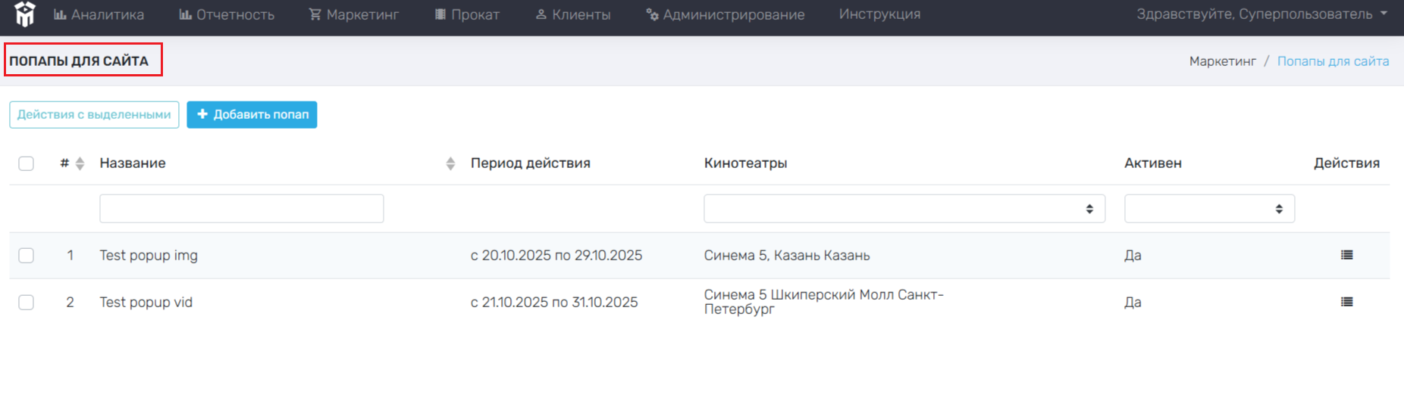Click the Администрирование gears icon
Screen dimensions: 1404x404
(652, 14)
